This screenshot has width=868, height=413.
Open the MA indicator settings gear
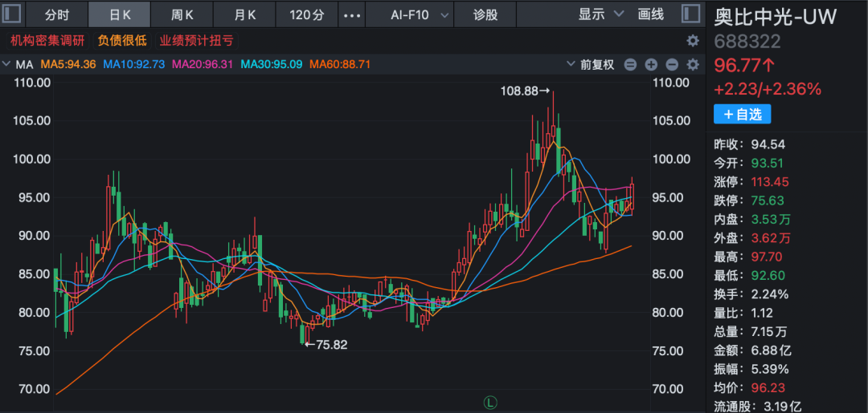point(692,65)
